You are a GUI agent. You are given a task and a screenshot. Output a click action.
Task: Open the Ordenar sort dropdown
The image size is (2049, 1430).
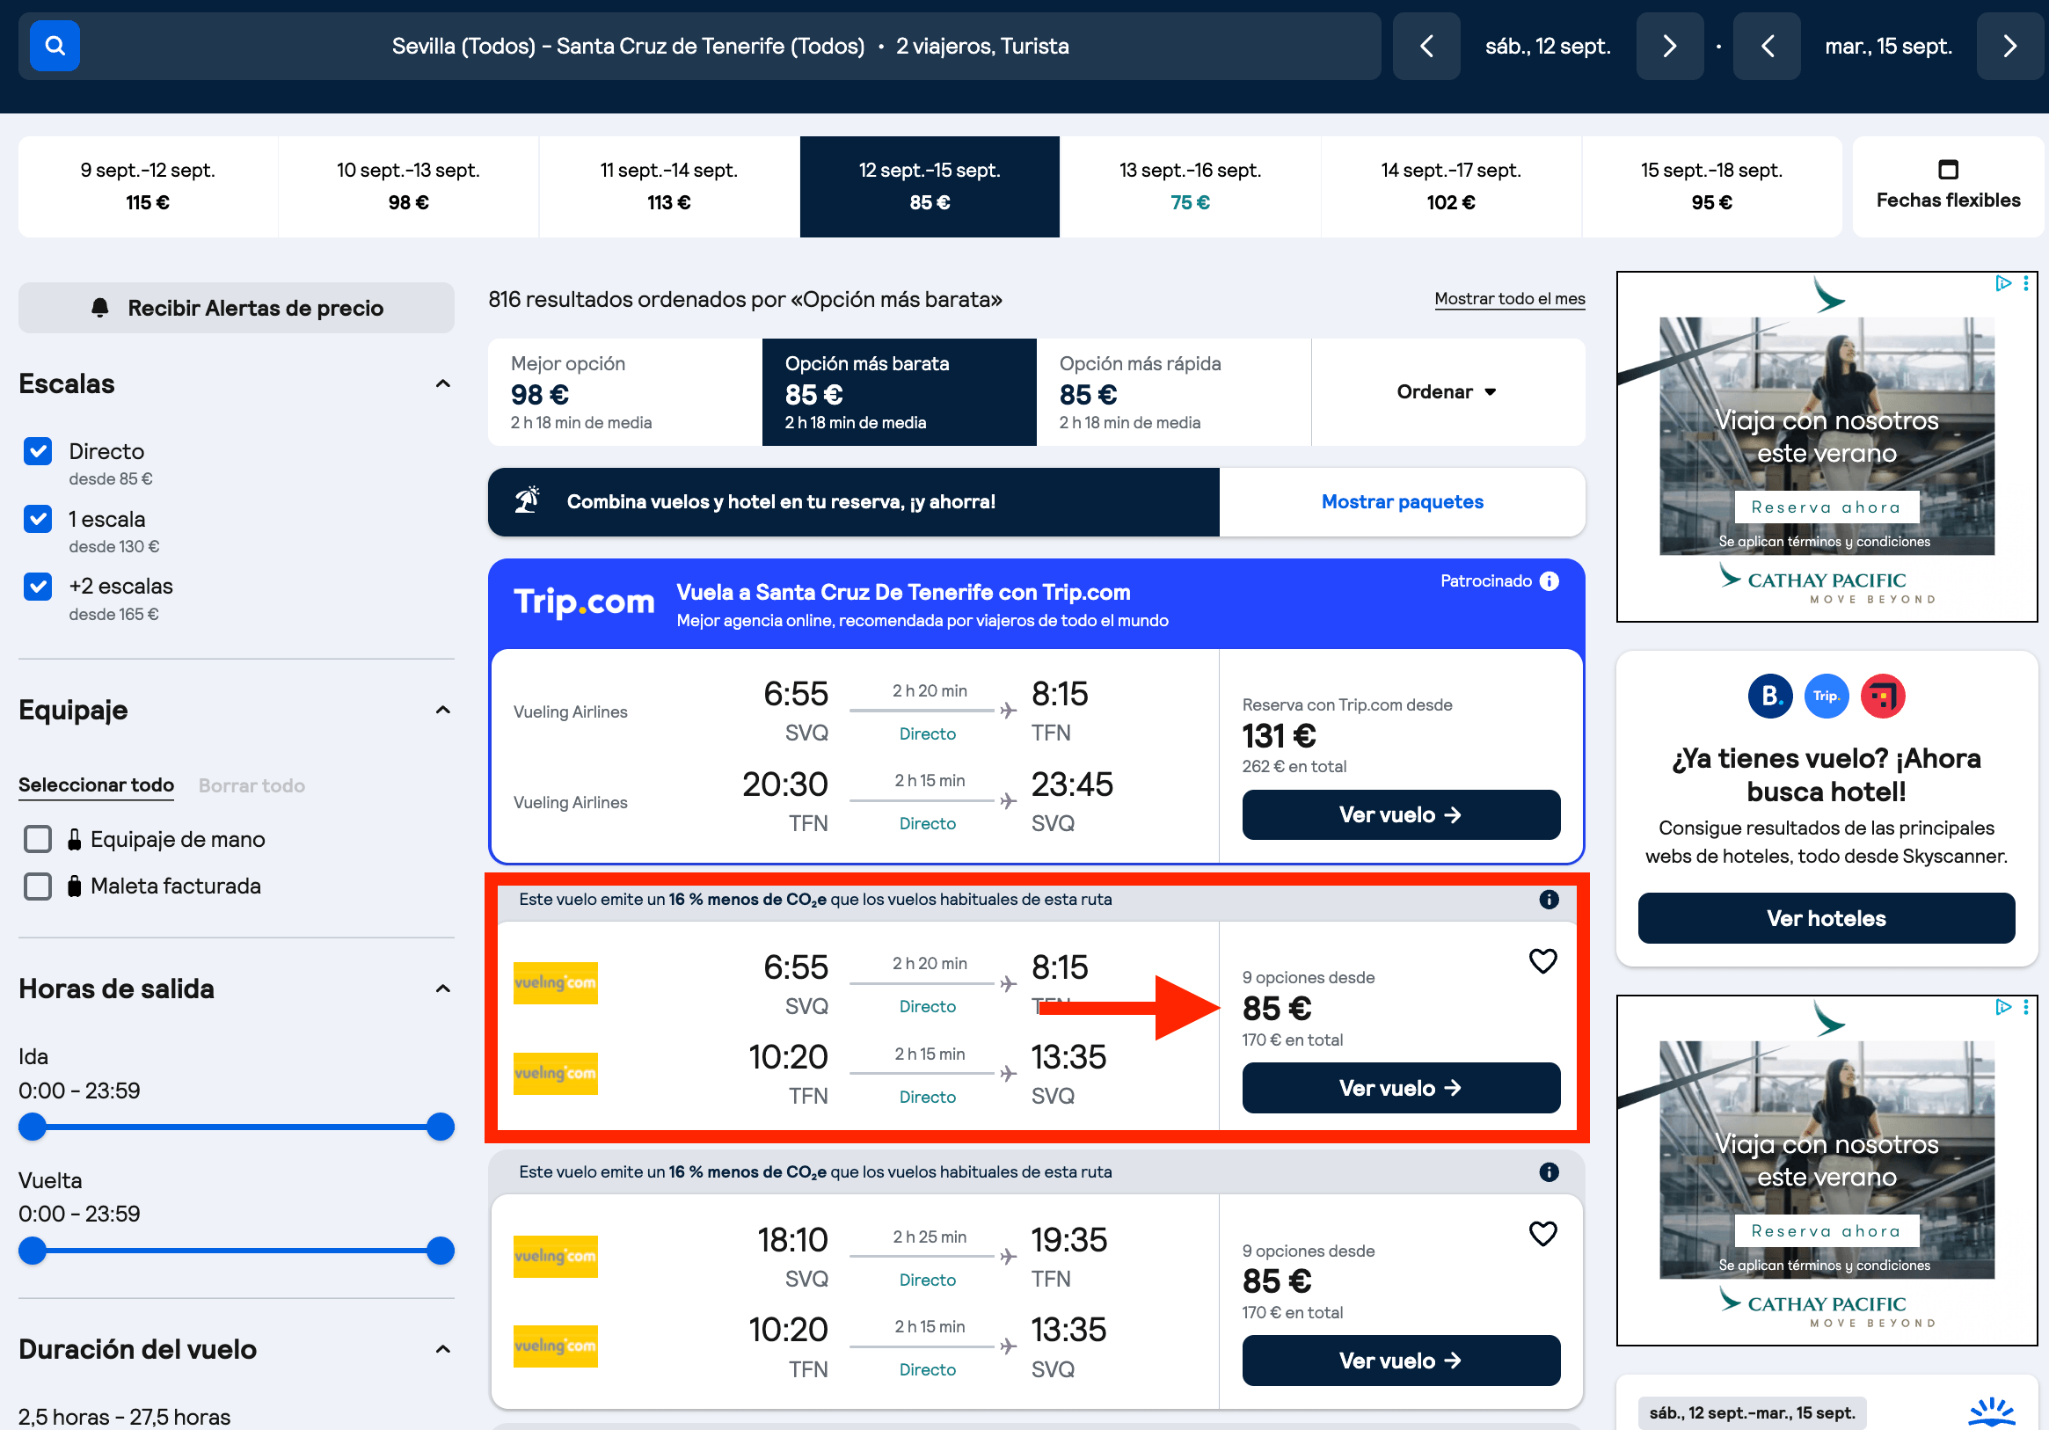(x=1447, y=392)
